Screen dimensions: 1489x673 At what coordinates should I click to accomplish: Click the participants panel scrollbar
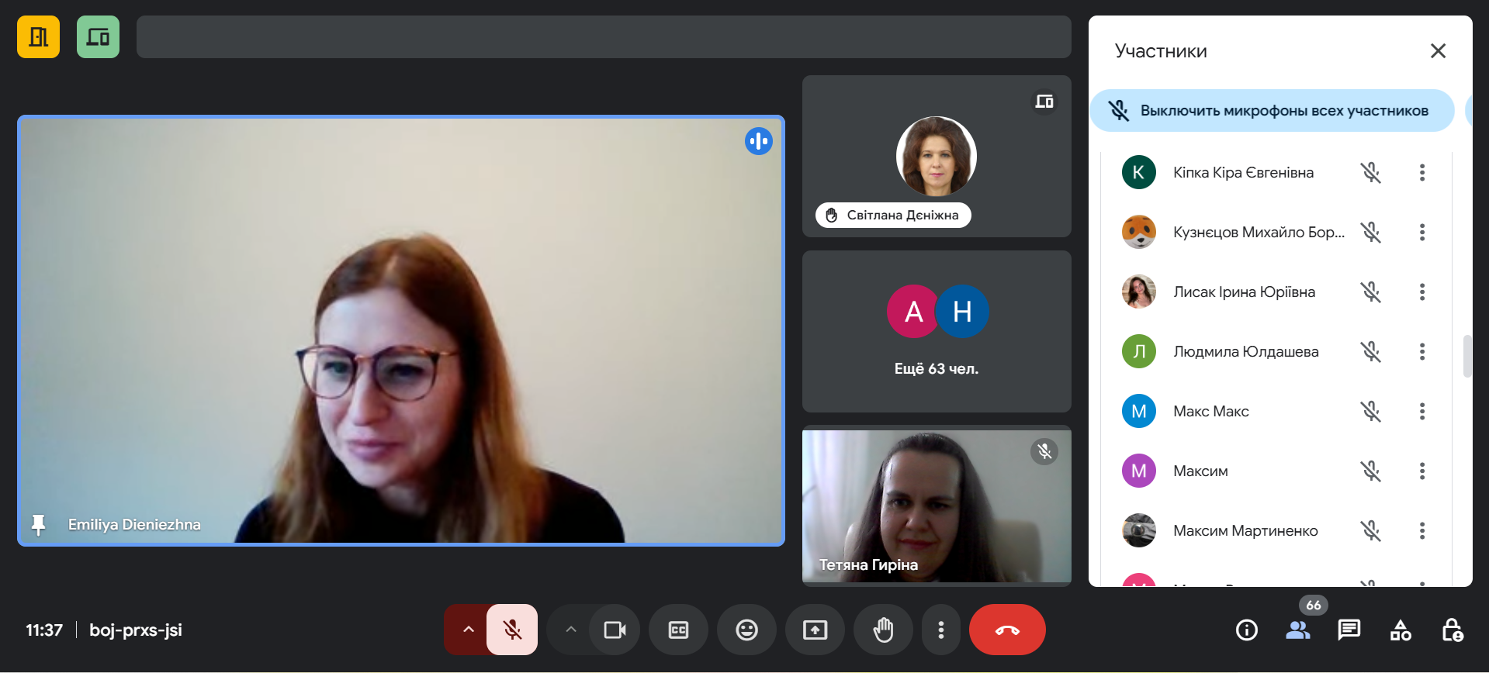[x=1467, y=356]
